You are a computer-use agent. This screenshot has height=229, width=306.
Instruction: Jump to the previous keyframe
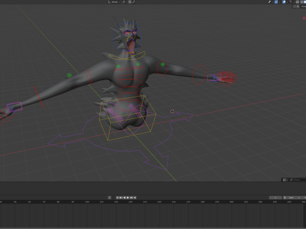121,198
